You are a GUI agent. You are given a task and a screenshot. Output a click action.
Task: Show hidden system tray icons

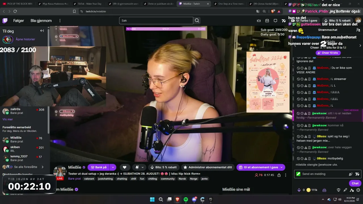click(323, 199)
